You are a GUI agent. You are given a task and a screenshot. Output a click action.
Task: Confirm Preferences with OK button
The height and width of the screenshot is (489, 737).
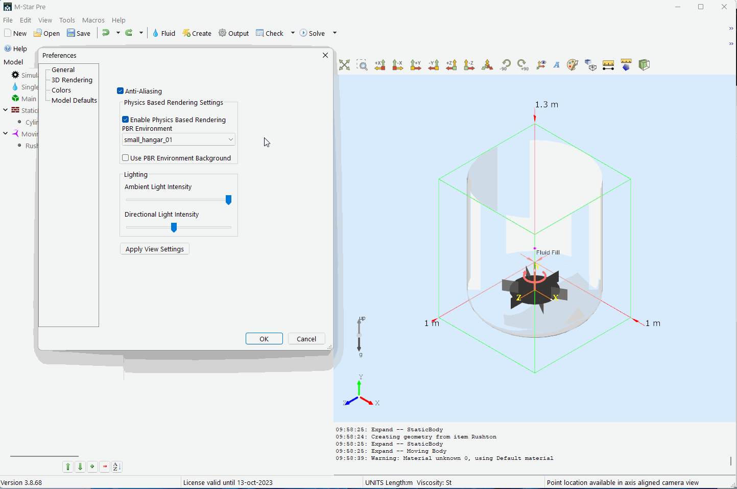[x=264, y=339]
